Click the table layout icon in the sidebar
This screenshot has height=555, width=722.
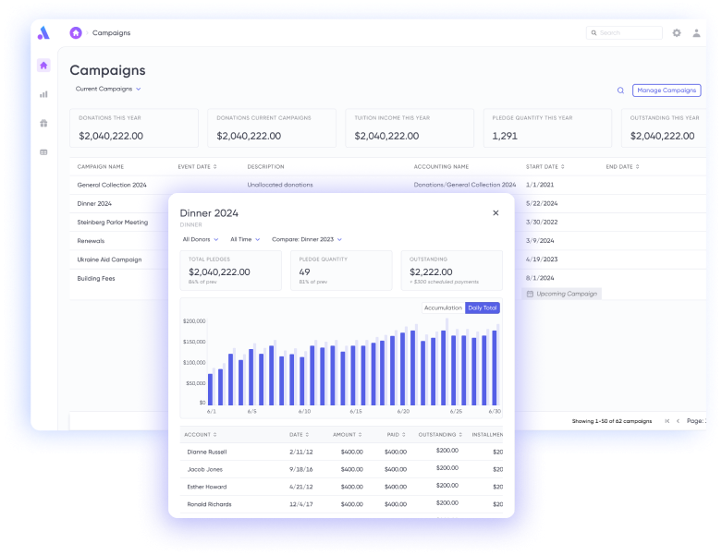coord(43,151)
